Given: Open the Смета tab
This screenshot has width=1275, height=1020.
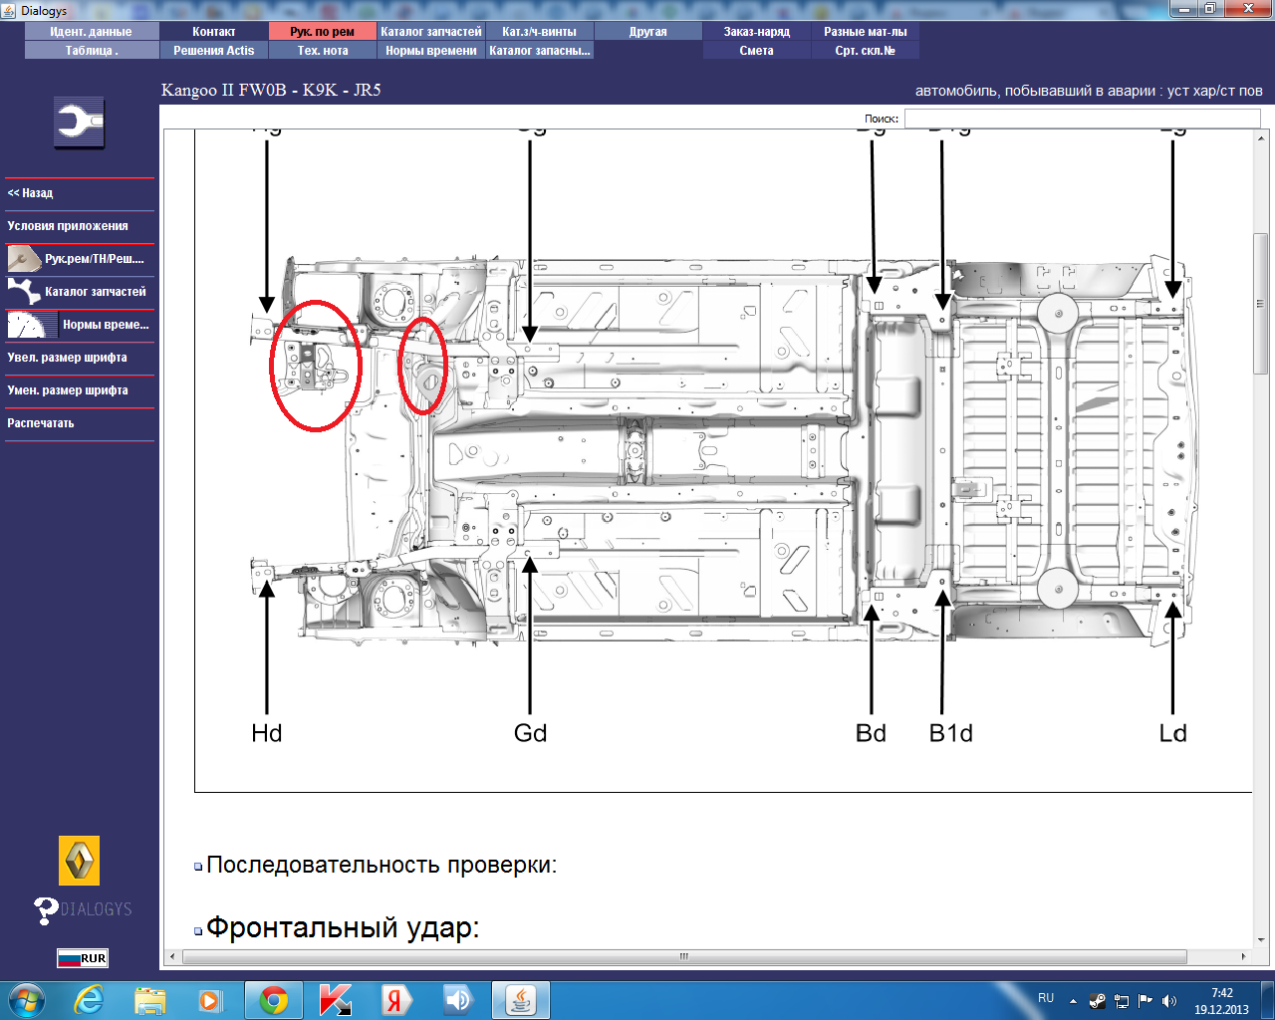Looking at the screenshot, I should pyautogui.click(x=757, y=51).
